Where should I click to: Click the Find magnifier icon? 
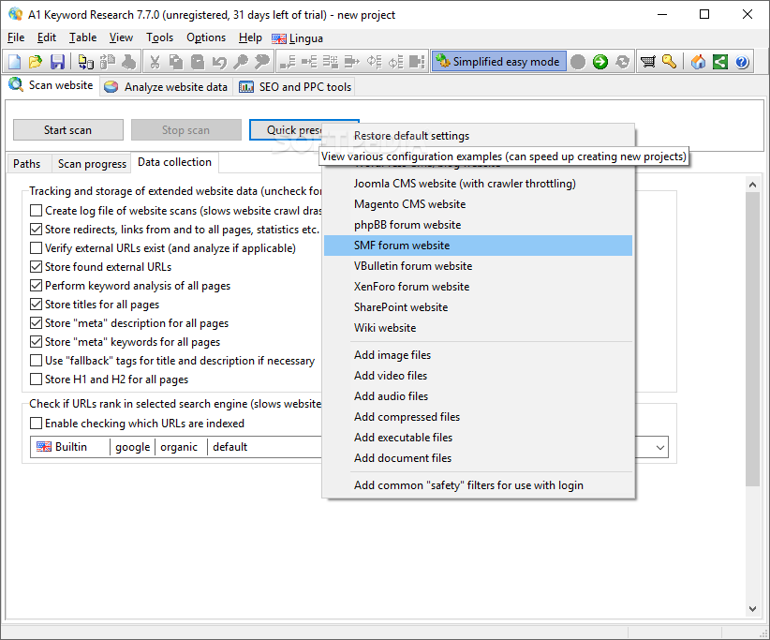tap(241, 62)
